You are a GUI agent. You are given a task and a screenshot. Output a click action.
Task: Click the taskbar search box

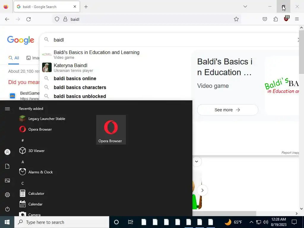pos(62,222)
